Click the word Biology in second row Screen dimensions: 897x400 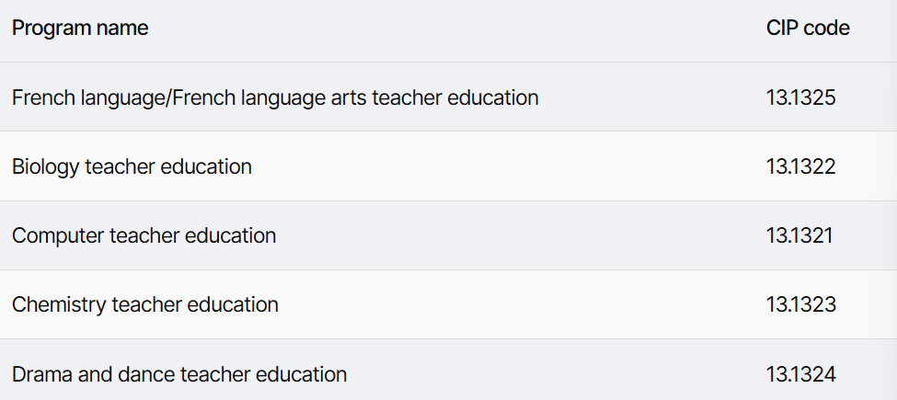(45, 166)
